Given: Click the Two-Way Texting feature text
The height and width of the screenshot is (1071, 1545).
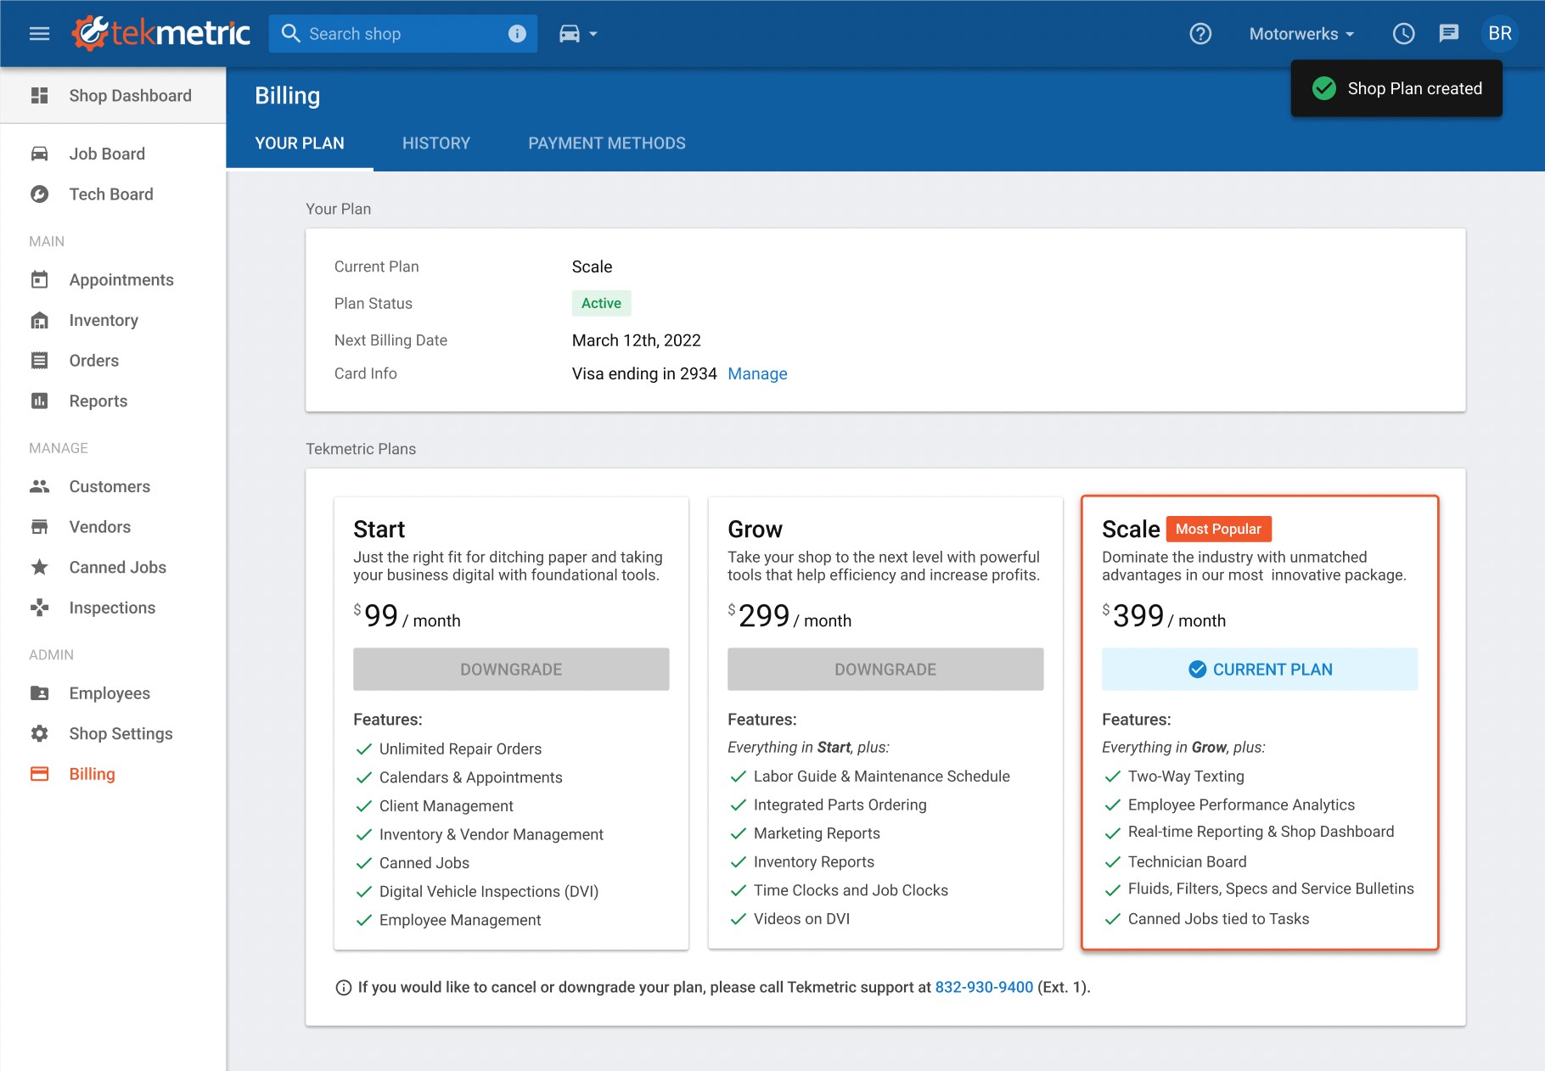Looking at the screenshot, I should click(1186, 777).
